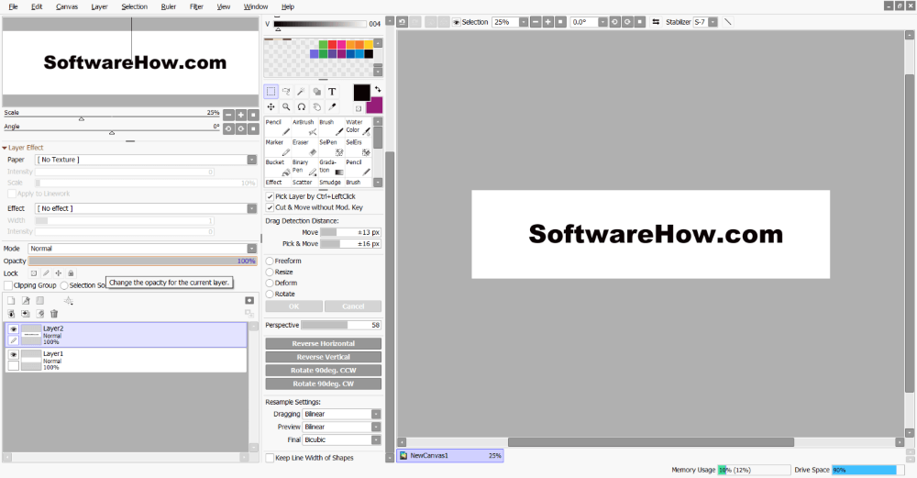This screenshot has width=917, height=478.
Task: Adjust the layer Opacity slider
Action: [143, 261]
